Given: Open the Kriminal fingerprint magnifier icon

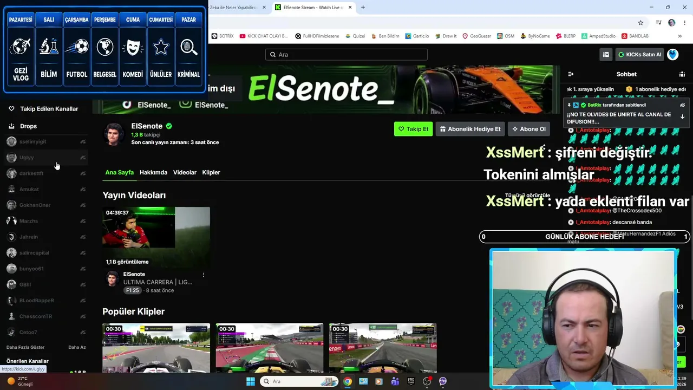Looking at the screenshot, I should pos(189,47).
